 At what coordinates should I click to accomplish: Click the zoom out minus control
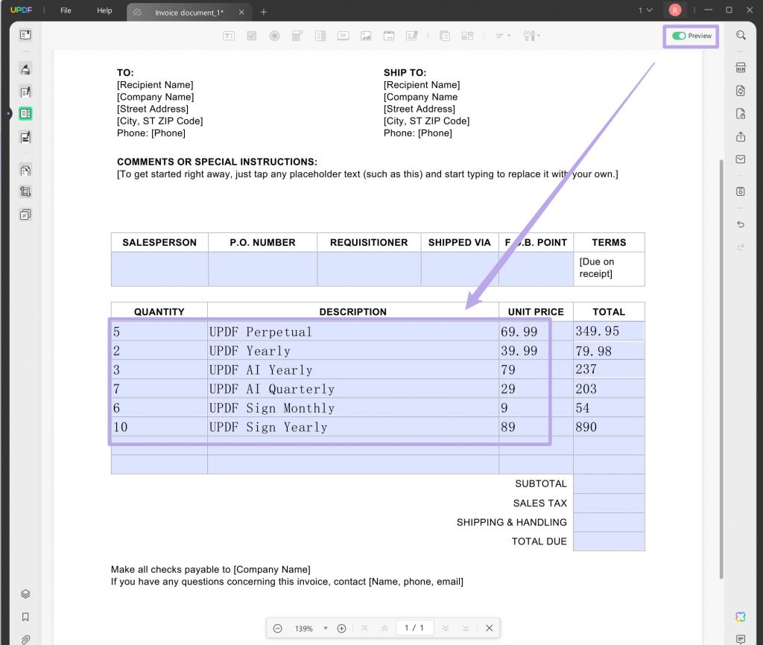[x=278, y=628]
